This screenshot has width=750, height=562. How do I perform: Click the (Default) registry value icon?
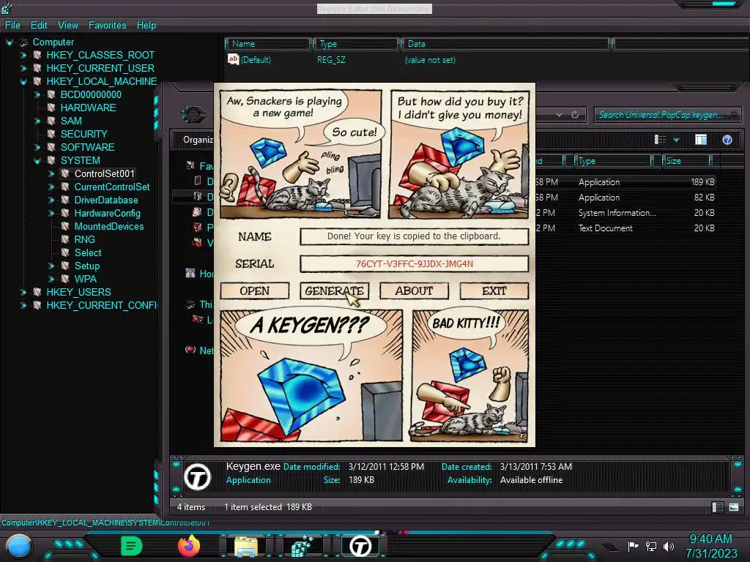tap(233, 59)
